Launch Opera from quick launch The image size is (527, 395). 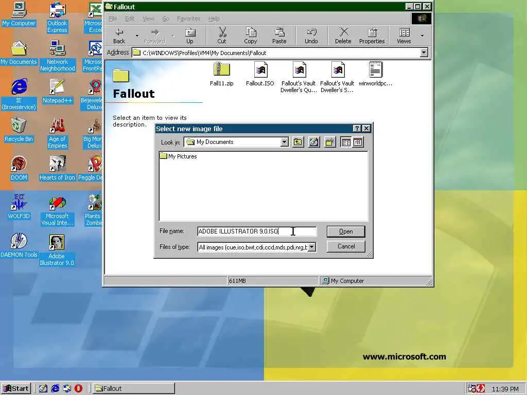pos(78,389)
